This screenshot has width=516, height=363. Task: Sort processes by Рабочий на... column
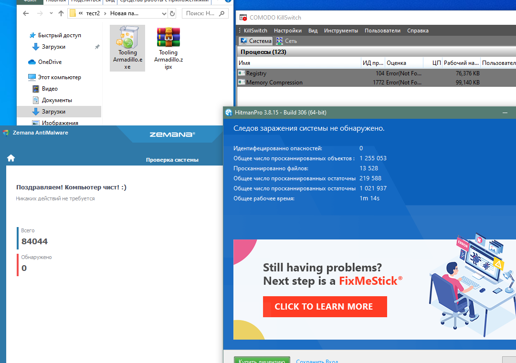point(461,63)
